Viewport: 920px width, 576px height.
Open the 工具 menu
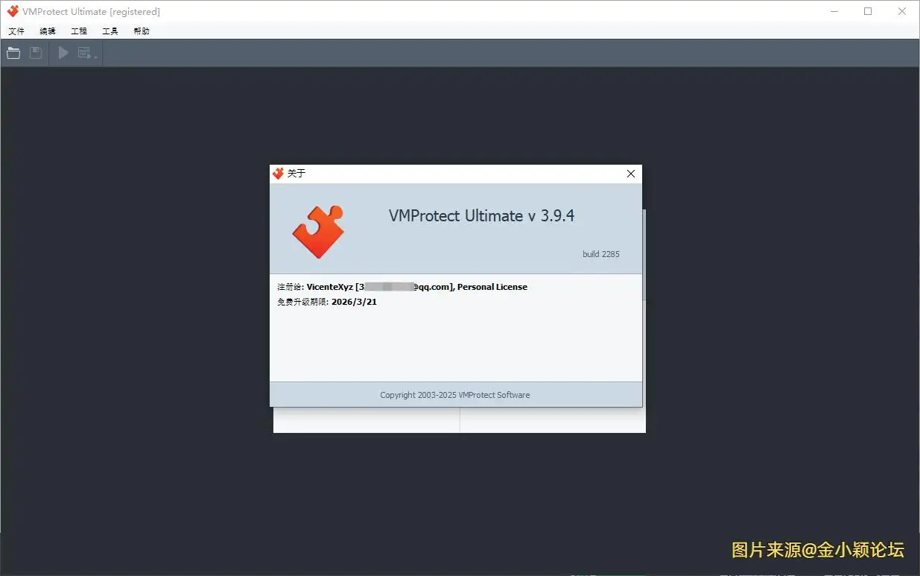coord(110,31)
